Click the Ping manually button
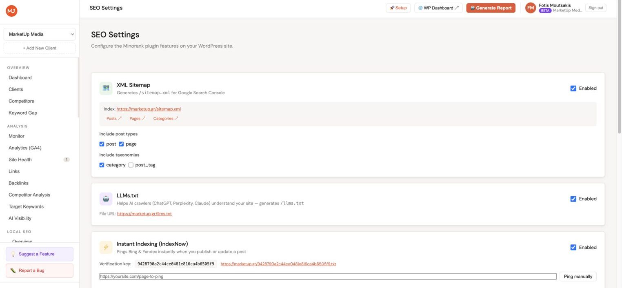This screenshot has height=288, width=622. 578,277
